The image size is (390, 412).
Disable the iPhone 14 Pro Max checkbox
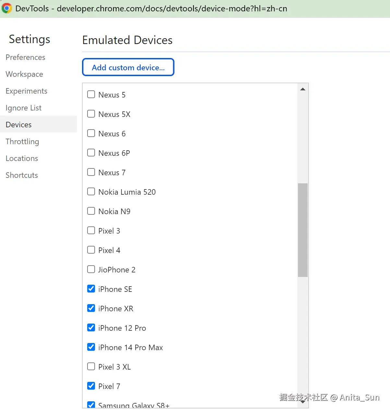pyautogui.click(x=91, y=347)
